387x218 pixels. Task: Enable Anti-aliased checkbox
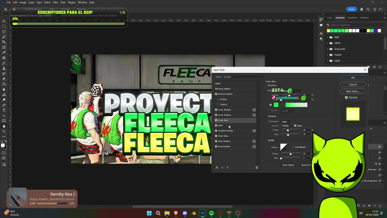tap(293, 147)
